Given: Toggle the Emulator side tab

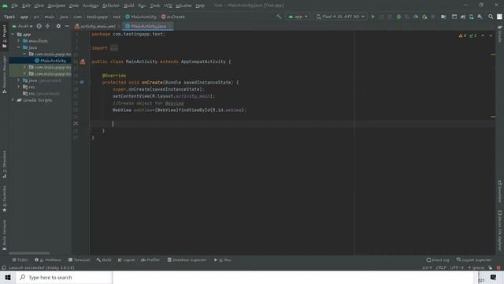Looking at the screenshot, I should coord(500,191).
